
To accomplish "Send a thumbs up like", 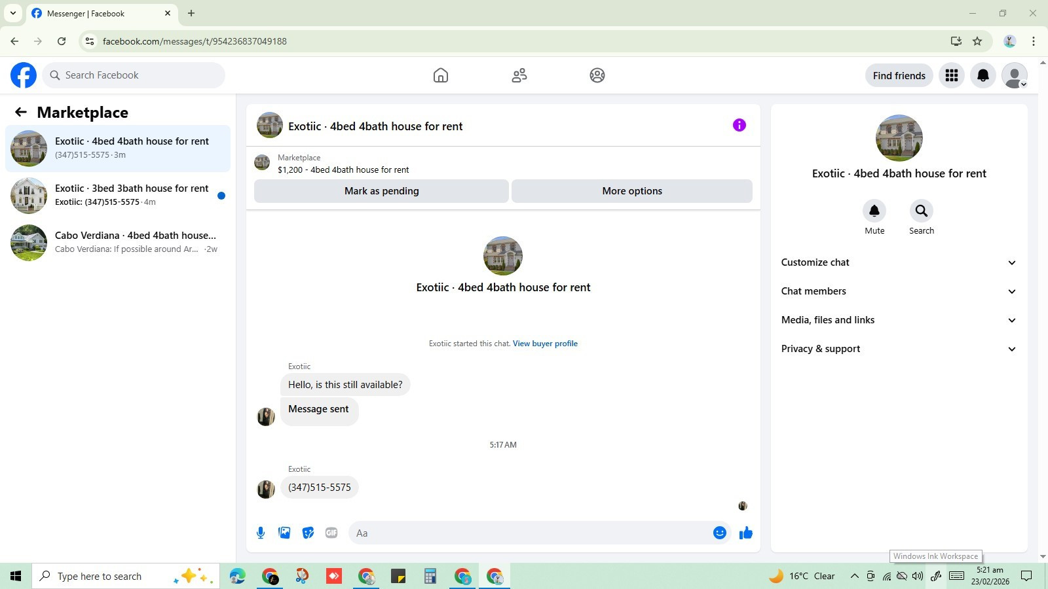I will click(x=746, y=533).
